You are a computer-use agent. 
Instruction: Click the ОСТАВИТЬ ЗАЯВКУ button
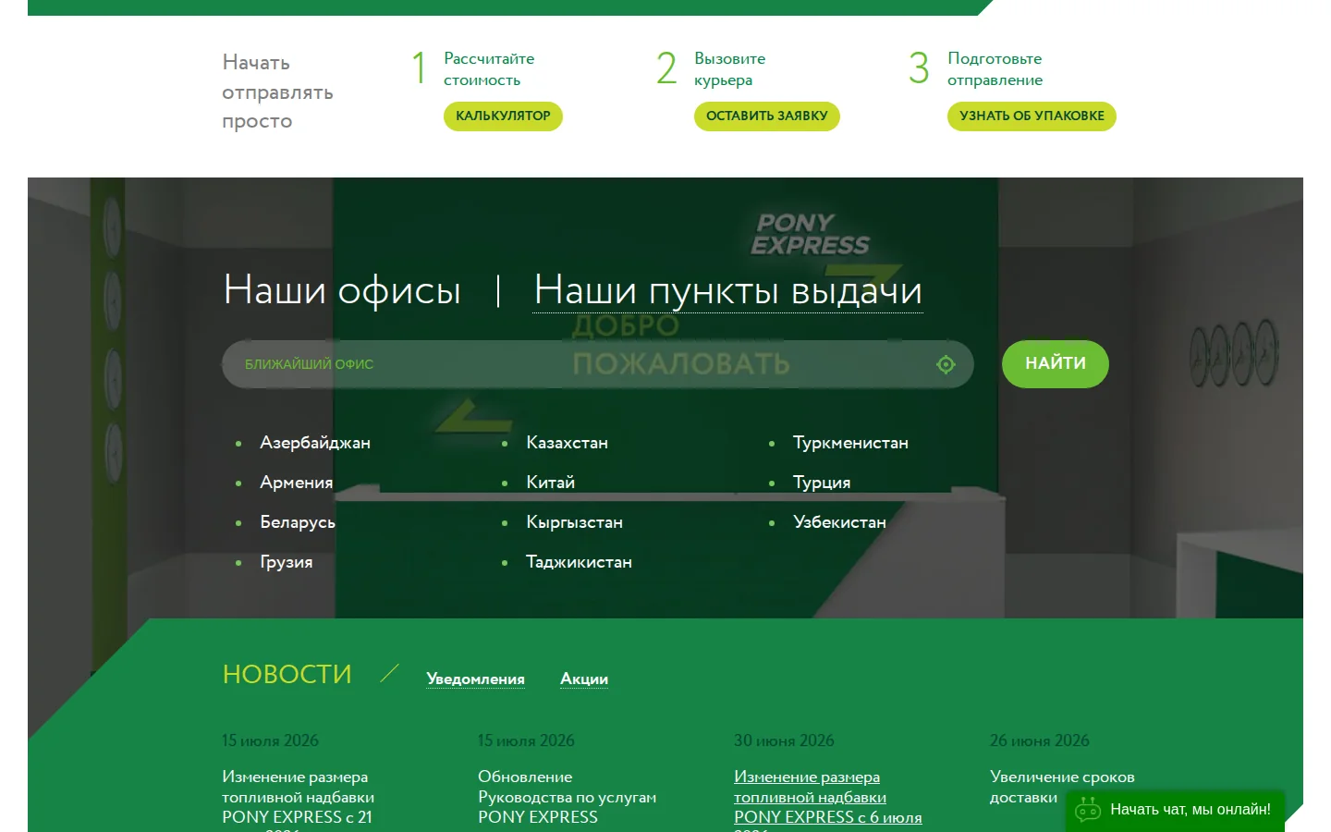coord(767,116)
